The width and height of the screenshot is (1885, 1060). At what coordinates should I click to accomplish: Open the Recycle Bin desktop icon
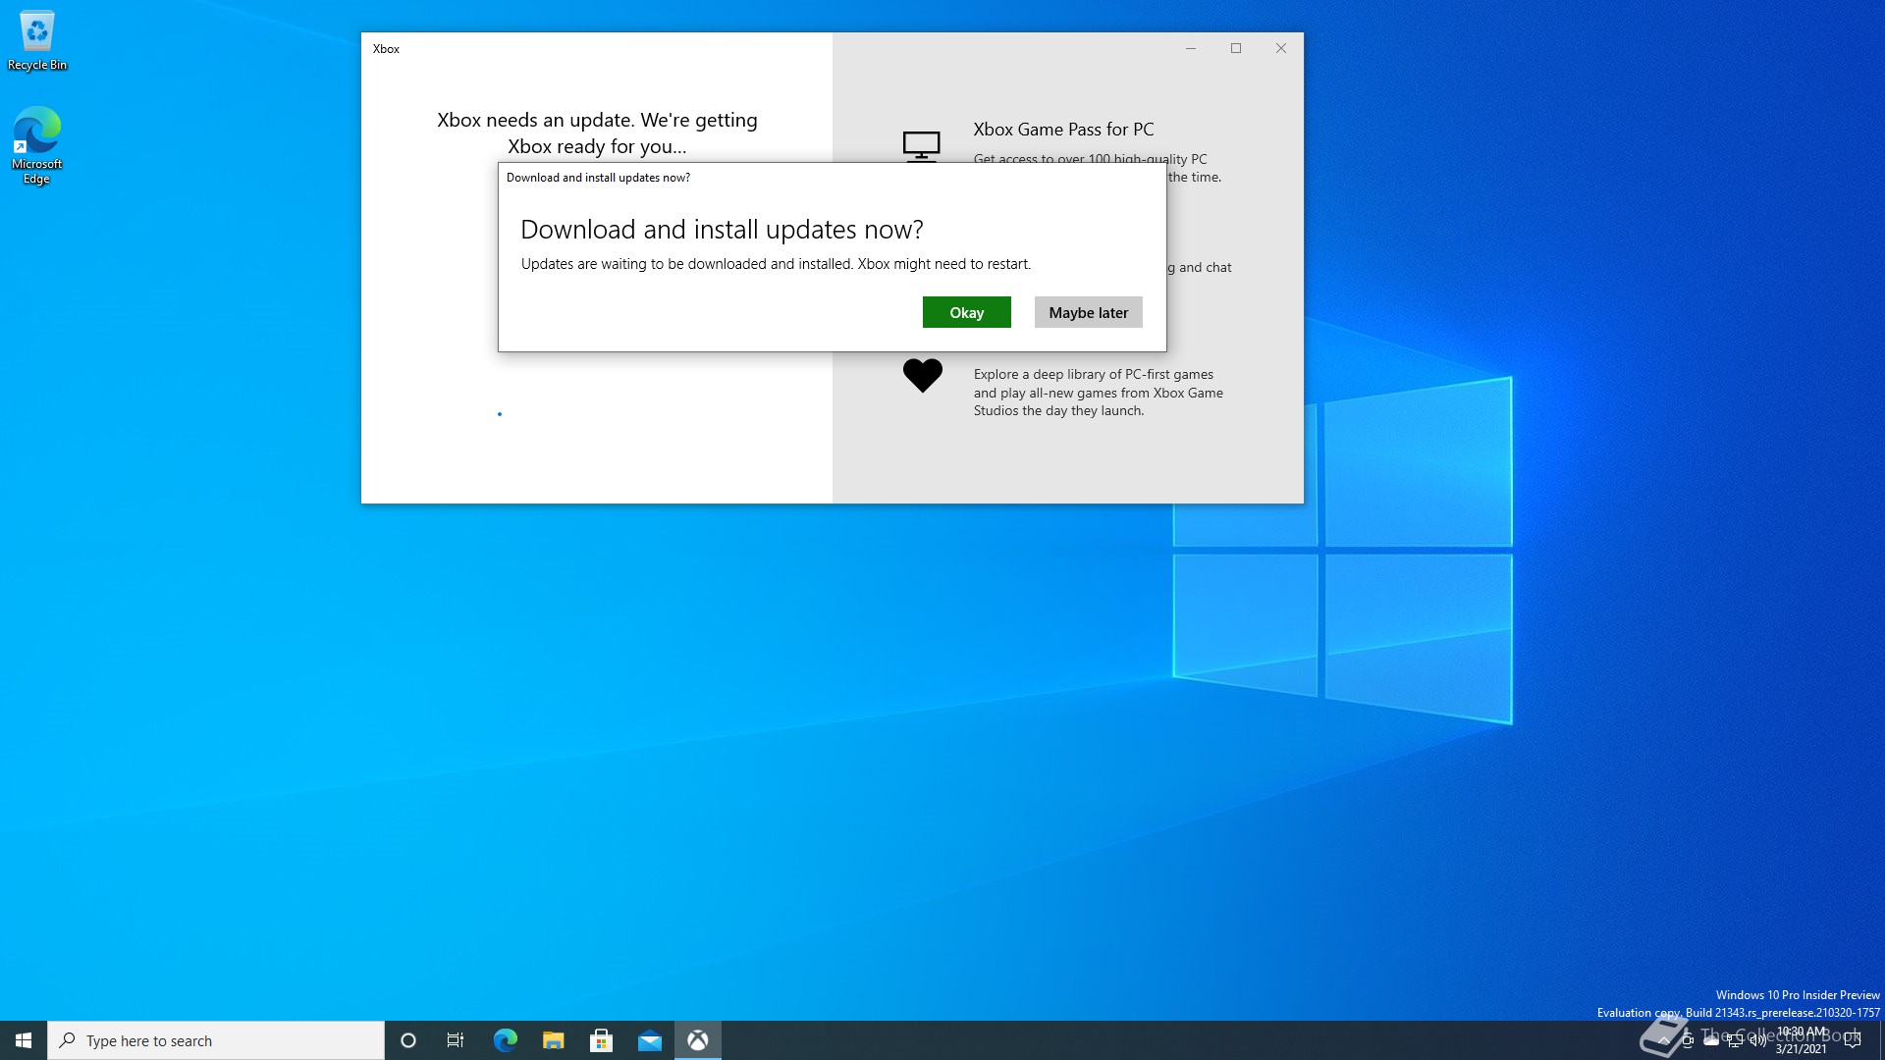pyautogui.click(x=37, y=41)
